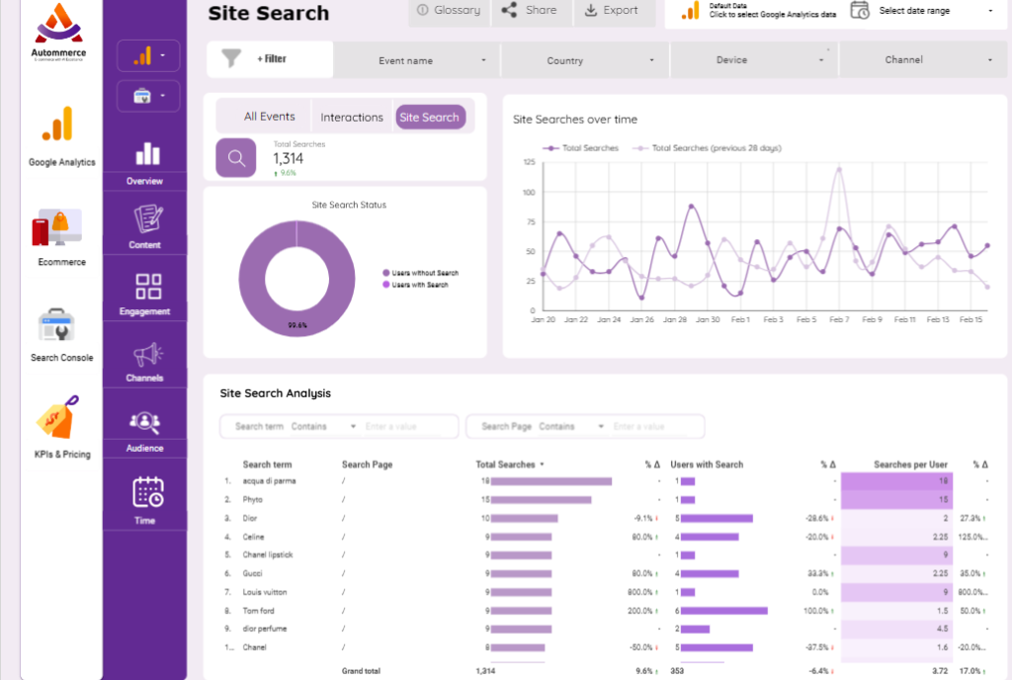The image size is (1012, 680).
Task: Click the Gucci search term
Action: (x=252, y=573)
